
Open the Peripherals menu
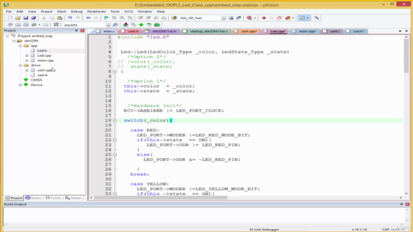tap(96, 12)
